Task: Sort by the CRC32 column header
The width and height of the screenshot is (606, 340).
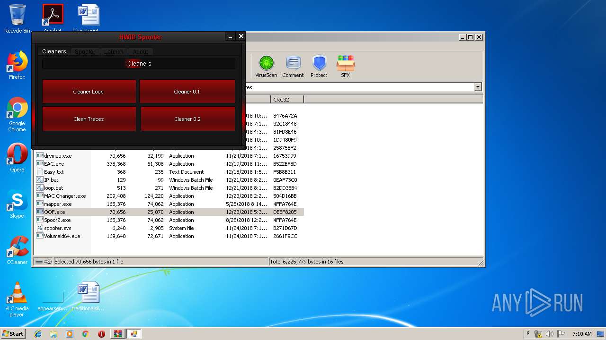Action: point(287,100)
